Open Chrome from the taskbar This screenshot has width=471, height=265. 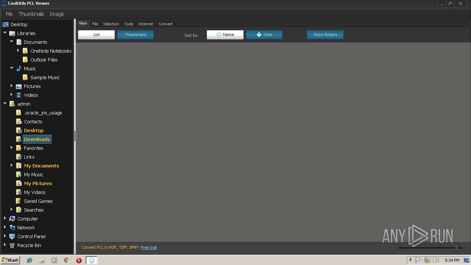[x=66, y=260]
